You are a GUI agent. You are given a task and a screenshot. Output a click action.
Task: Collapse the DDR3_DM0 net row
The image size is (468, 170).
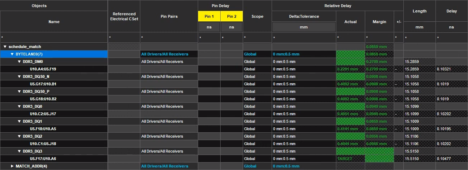pyautogui.click(x=19, y=62)
